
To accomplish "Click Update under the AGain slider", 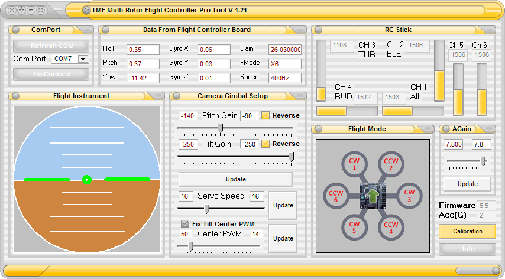I will click(x=467, y=184).
